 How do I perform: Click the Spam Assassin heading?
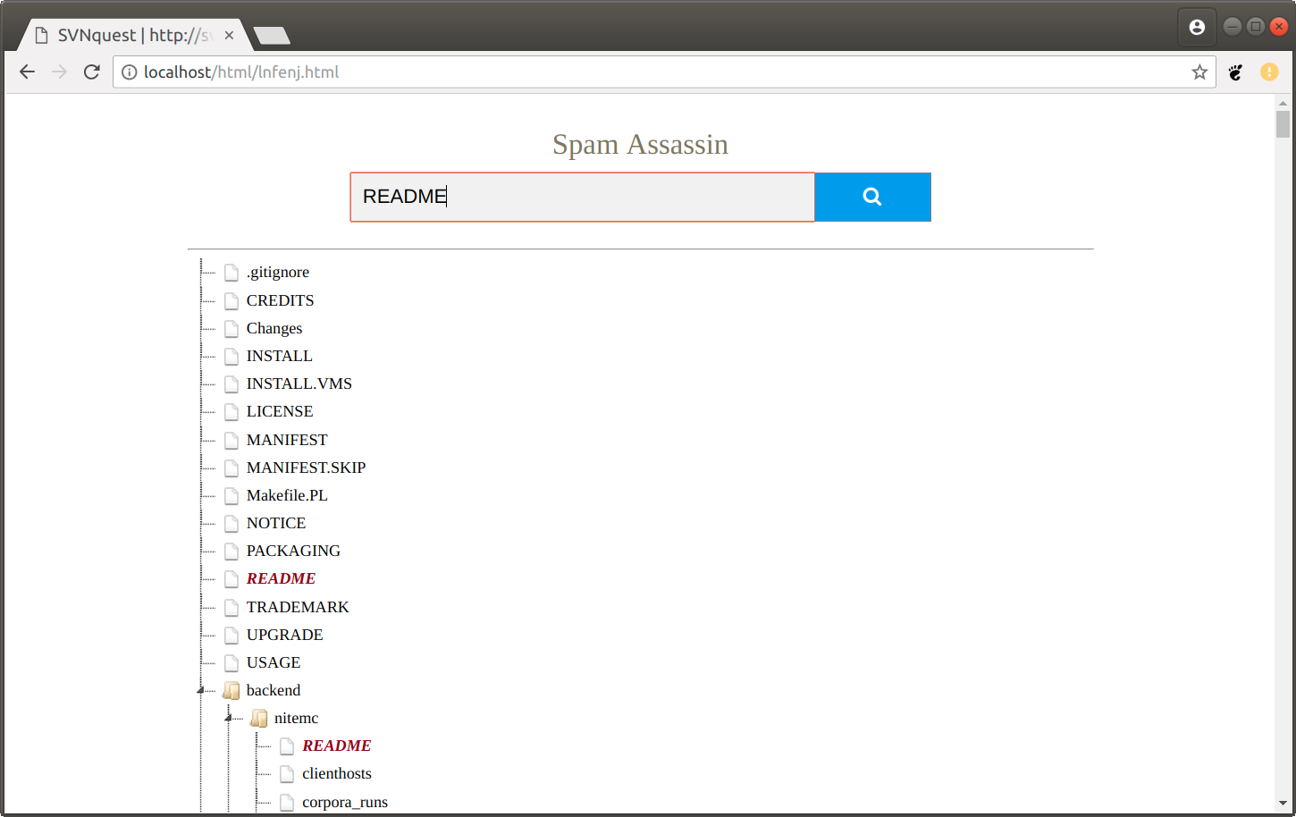pos(640,144)
